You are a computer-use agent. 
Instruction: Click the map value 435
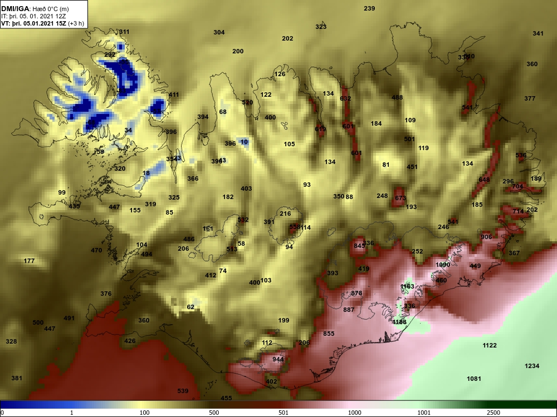tap(74, 206)
